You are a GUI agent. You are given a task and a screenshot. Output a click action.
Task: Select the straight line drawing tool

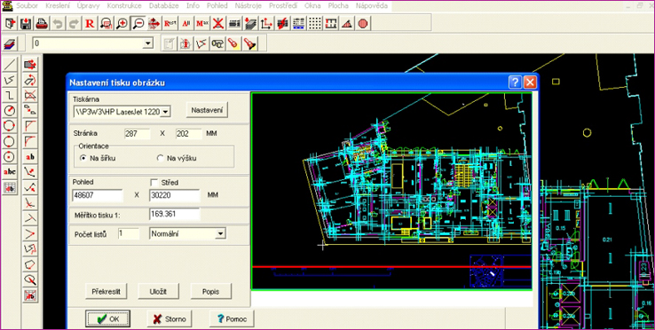pyautogui.click(x=9, y=65)
